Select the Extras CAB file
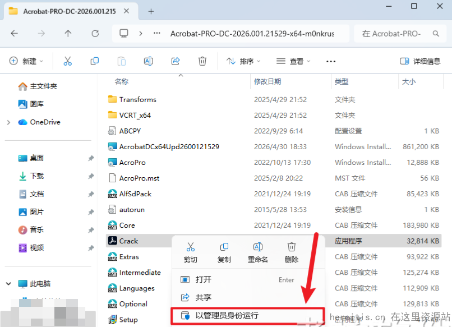Viewport: 452px width, 327px height. tap(123, 257)
